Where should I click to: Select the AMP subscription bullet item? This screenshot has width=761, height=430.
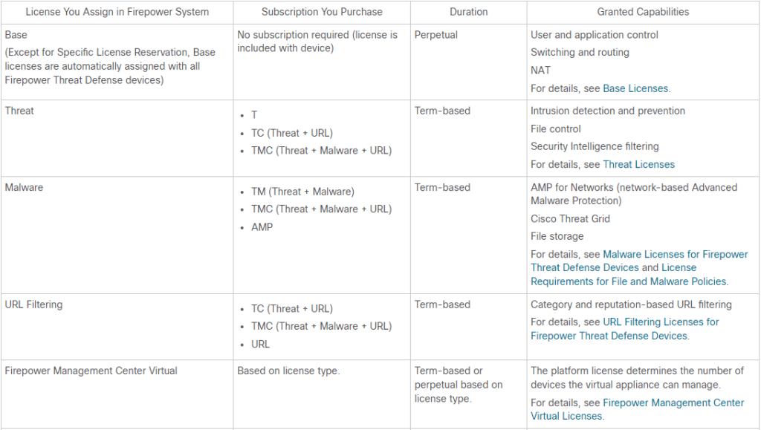[262, 227]
